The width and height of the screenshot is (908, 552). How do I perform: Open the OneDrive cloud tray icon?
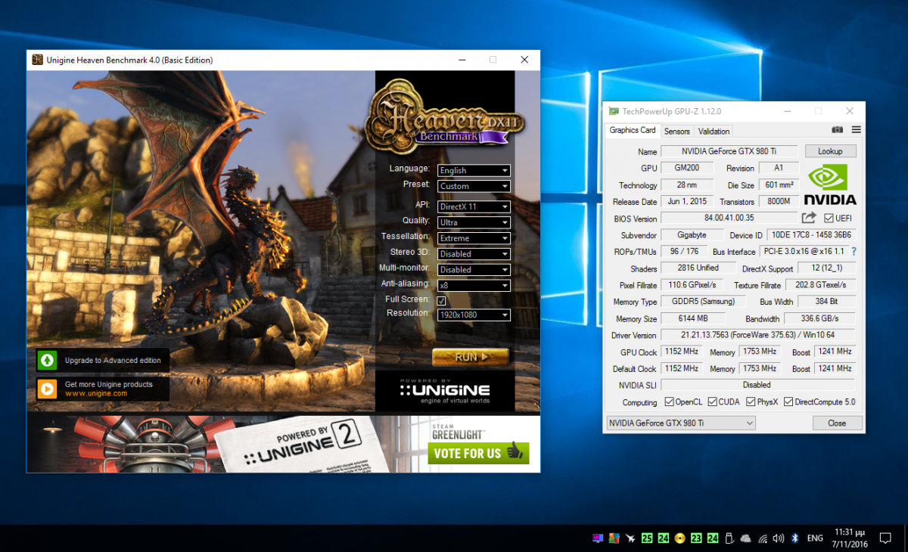745,538
